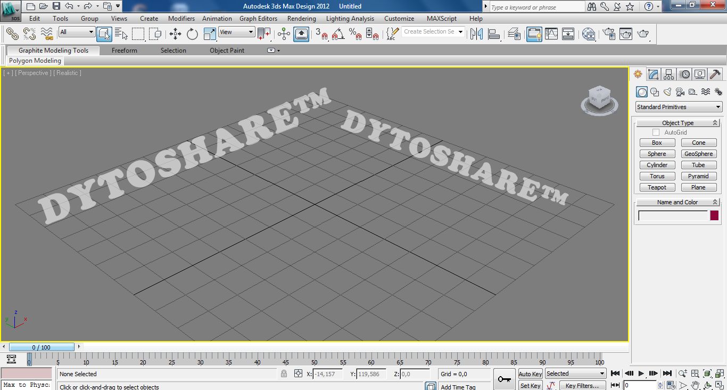
Task: Click the object color swatch
Action: [x=714, y=215]
